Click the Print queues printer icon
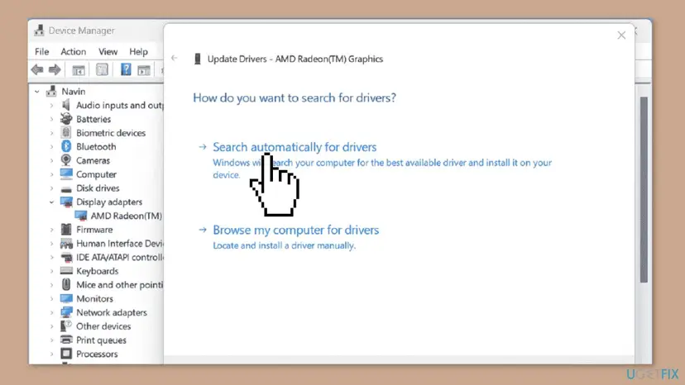Viewport: 685px width, 385px height. tap(66, 340)
